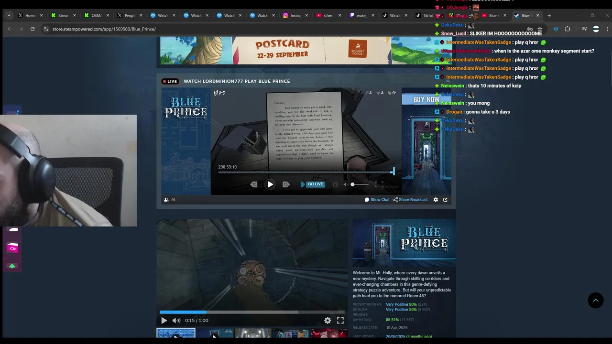Select the red-toned screenshot thumbnail

pyautogui.click(x=329, y=333)
